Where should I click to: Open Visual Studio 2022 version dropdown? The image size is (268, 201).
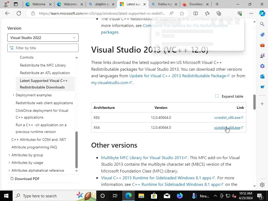43,38
